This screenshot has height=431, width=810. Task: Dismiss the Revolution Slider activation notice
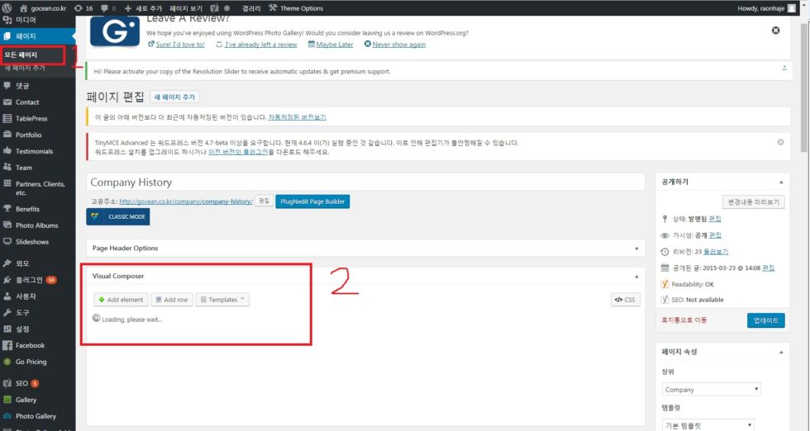point(784,68)
